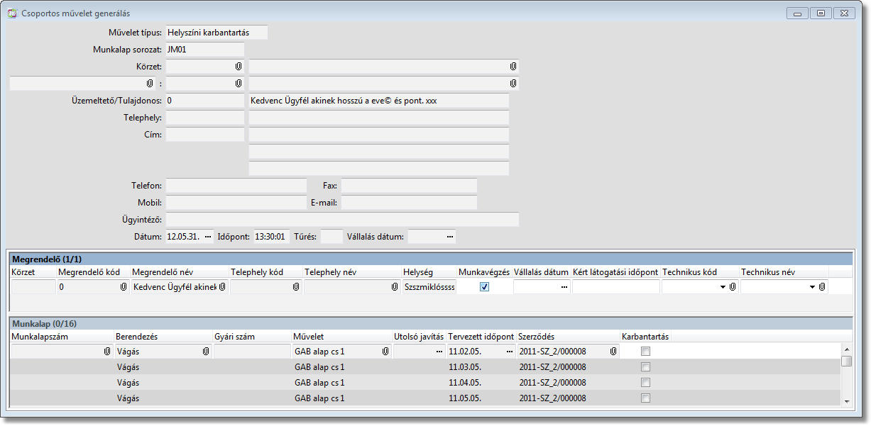Check Karbantartás for the 11.03.05. row
The width and height of the screenshot is (871, 426).
pos(645,367)
